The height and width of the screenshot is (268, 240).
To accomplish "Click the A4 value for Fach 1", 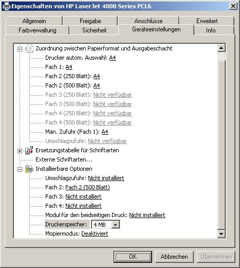I will tap(69, 67).
